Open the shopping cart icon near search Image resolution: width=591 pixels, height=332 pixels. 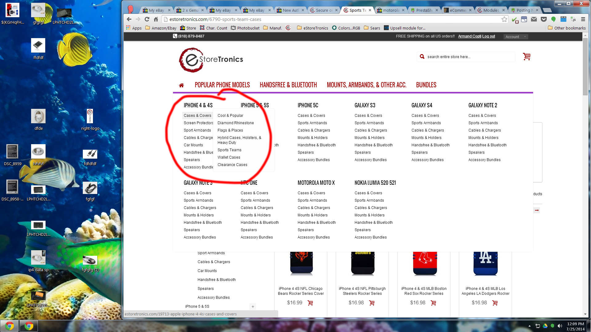(526, 57)
